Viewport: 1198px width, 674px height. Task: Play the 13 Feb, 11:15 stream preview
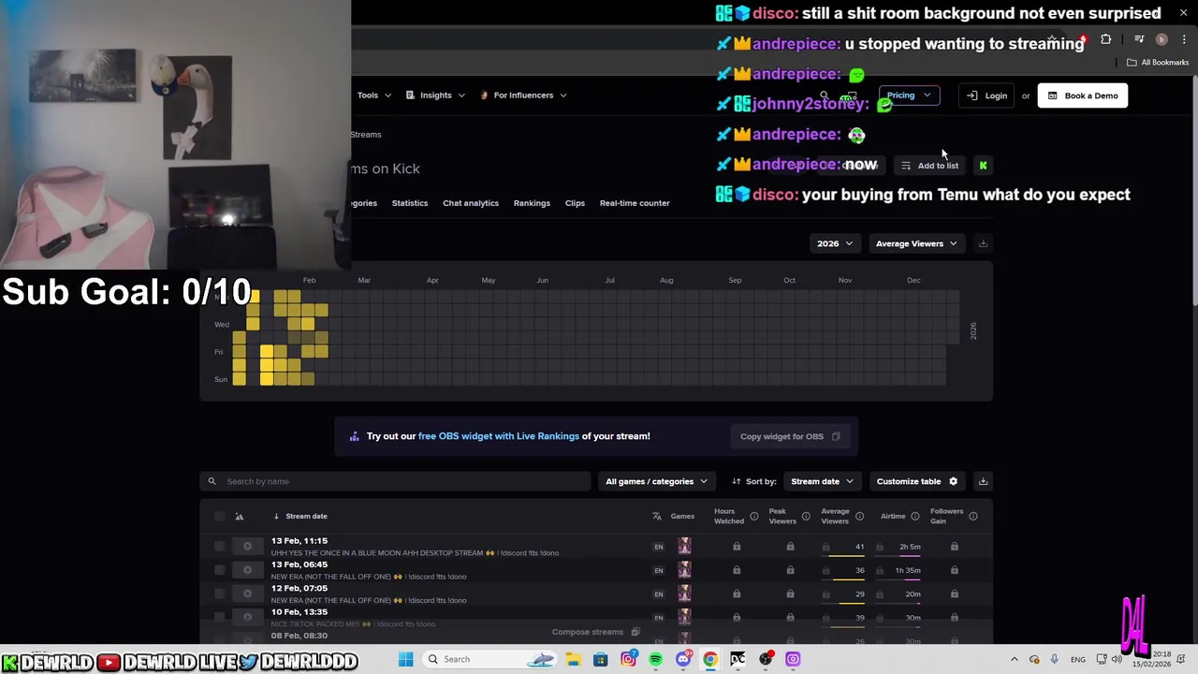pyautogui.click(x=247, y=547)
